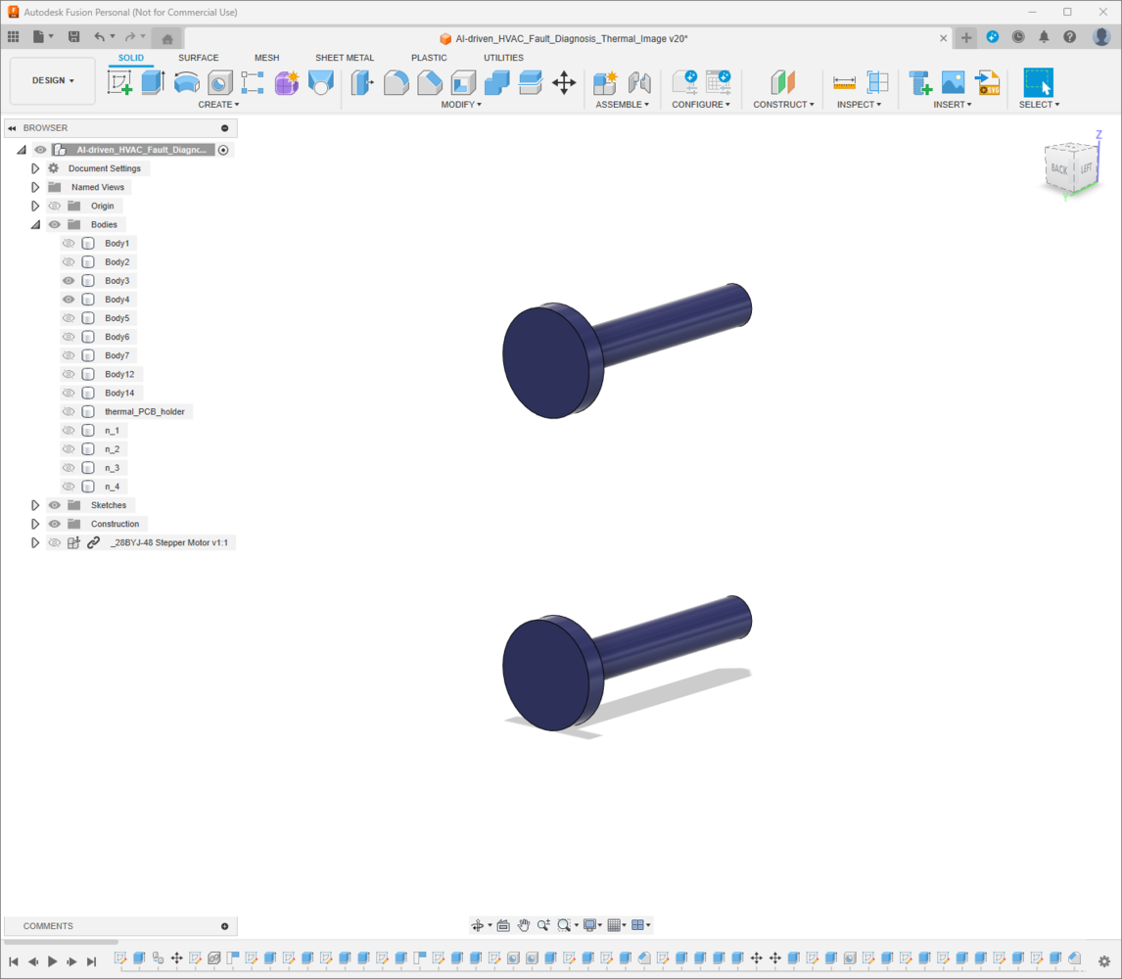The image size is (1122, 979).
Task: Open the DESIGN workspace dropdown
Action: point(53,80)
